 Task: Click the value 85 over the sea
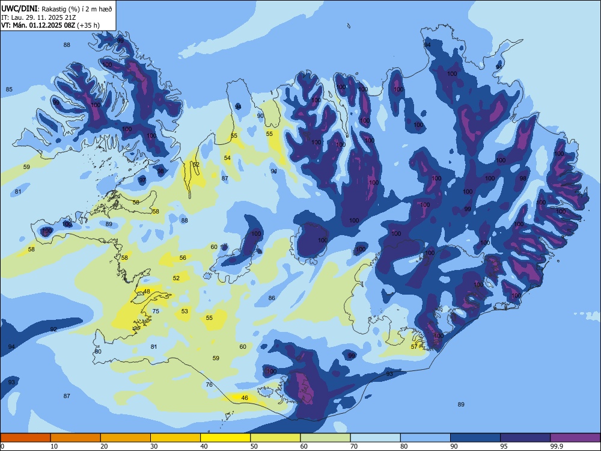(x=9, y=90)
